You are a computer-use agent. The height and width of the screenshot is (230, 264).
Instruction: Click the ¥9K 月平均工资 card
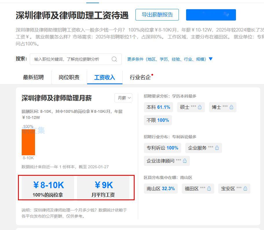(103, 188)
